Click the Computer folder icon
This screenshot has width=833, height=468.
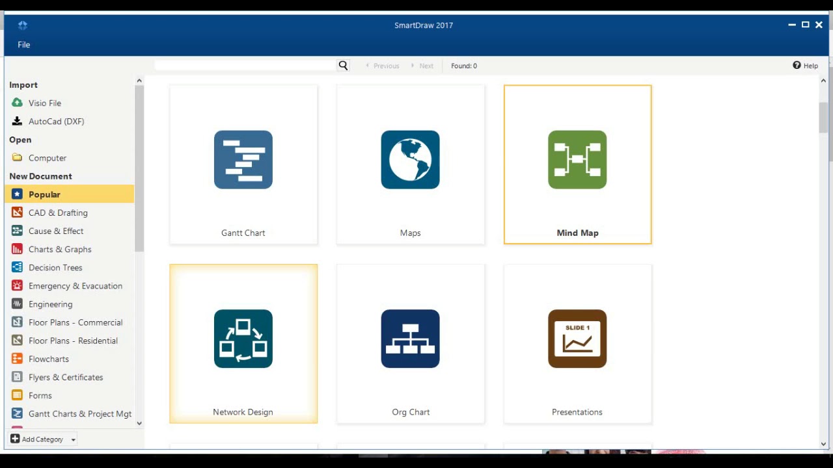tap(17, 157)
